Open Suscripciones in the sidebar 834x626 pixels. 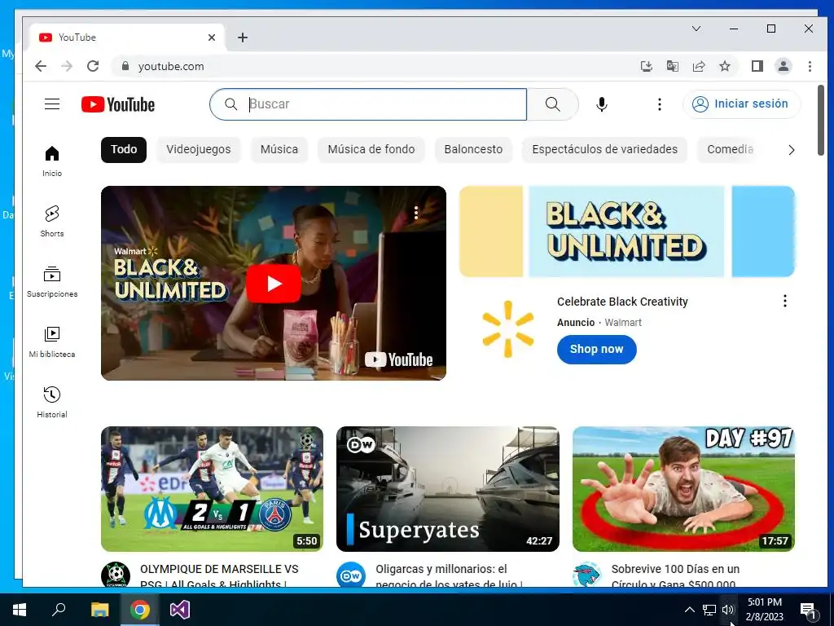pos(52,282)
